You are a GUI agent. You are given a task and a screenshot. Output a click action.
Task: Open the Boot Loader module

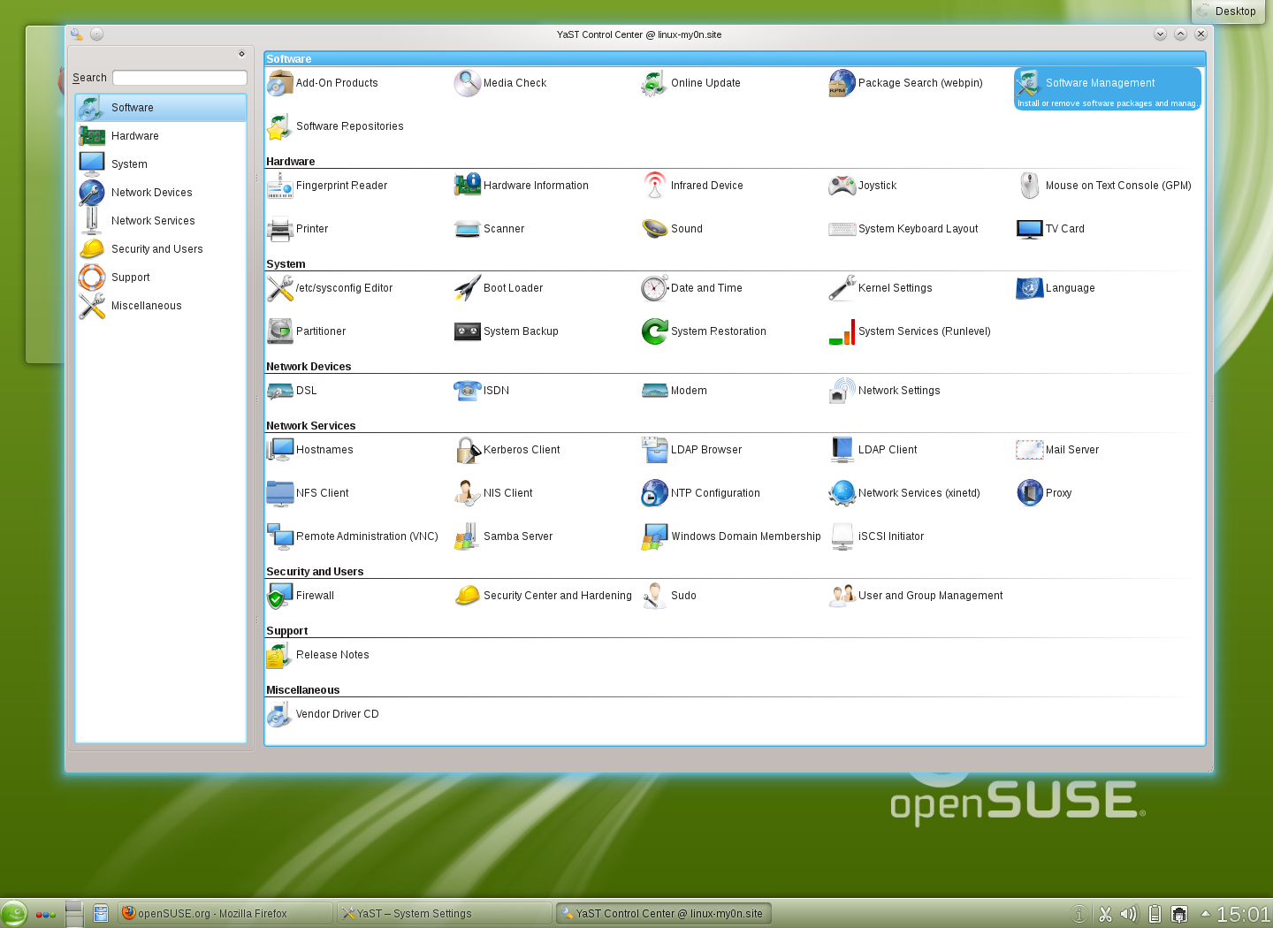coord(498,288)
